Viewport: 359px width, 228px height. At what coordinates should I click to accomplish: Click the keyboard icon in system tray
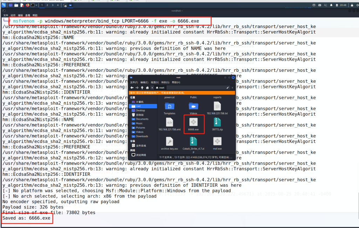point(320,5)
